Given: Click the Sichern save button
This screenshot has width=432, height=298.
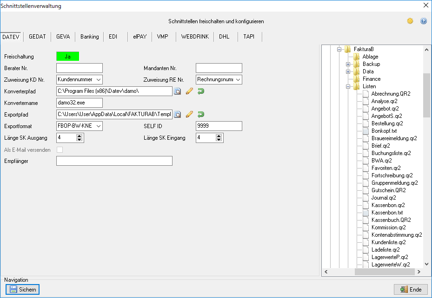Looking at the screenshot, I should [x=23, y=290].
